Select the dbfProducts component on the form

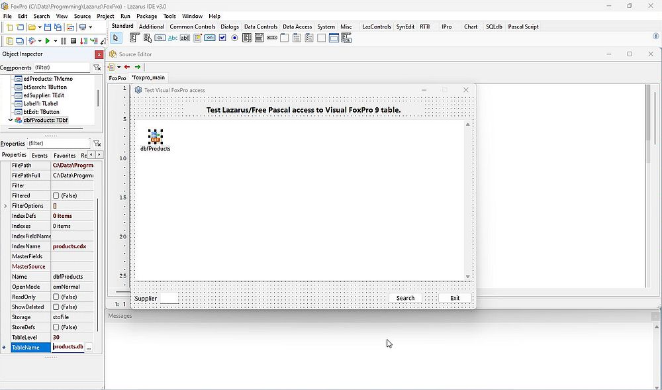(x=156, y=137)
